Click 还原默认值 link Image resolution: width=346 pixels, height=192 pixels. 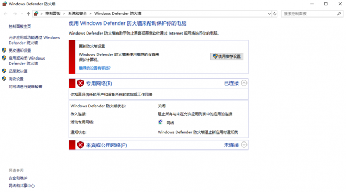18,71
